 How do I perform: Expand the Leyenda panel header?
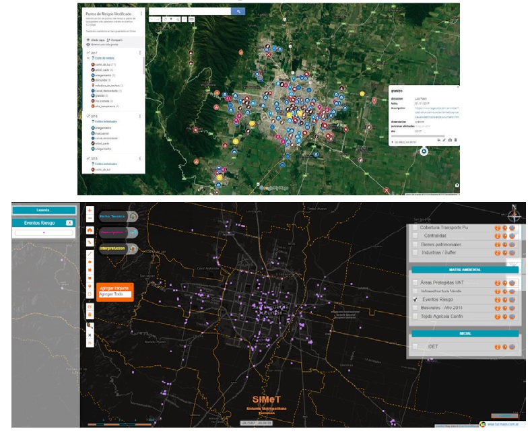[x=43, y=209]
